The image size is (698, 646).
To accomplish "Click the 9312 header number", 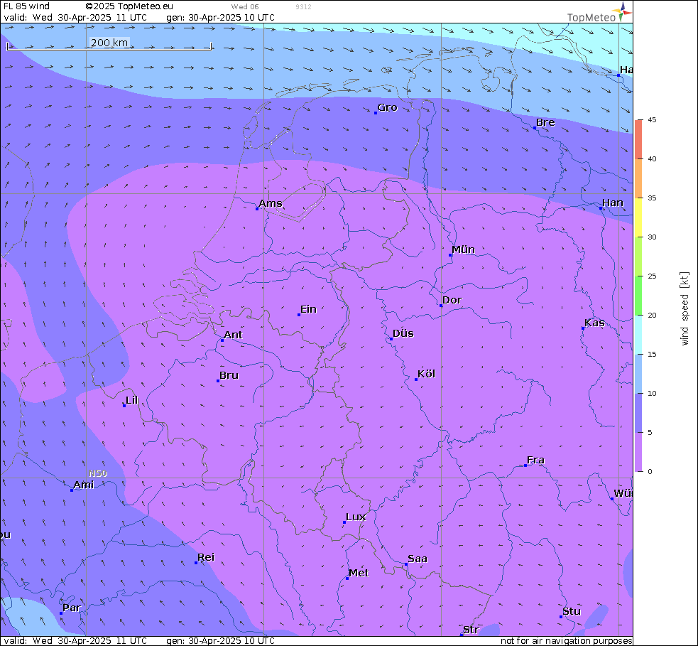I will [x=303, y=6].
